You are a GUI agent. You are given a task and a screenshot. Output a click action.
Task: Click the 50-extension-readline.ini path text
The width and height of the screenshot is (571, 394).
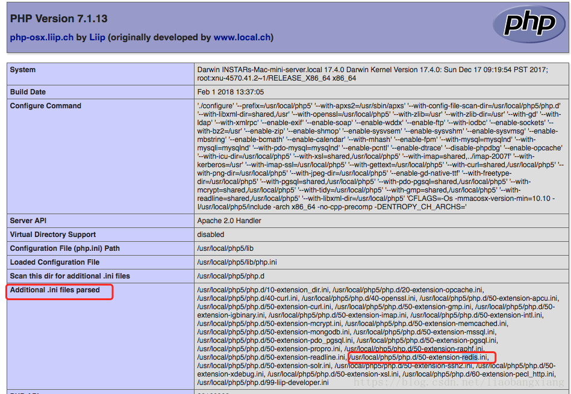coord(271,357)
